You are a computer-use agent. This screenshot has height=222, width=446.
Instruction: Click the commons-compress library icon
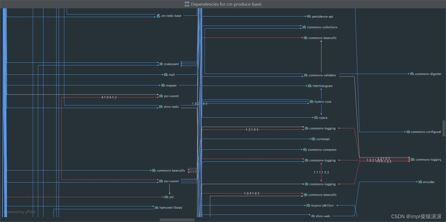point(305,150)
